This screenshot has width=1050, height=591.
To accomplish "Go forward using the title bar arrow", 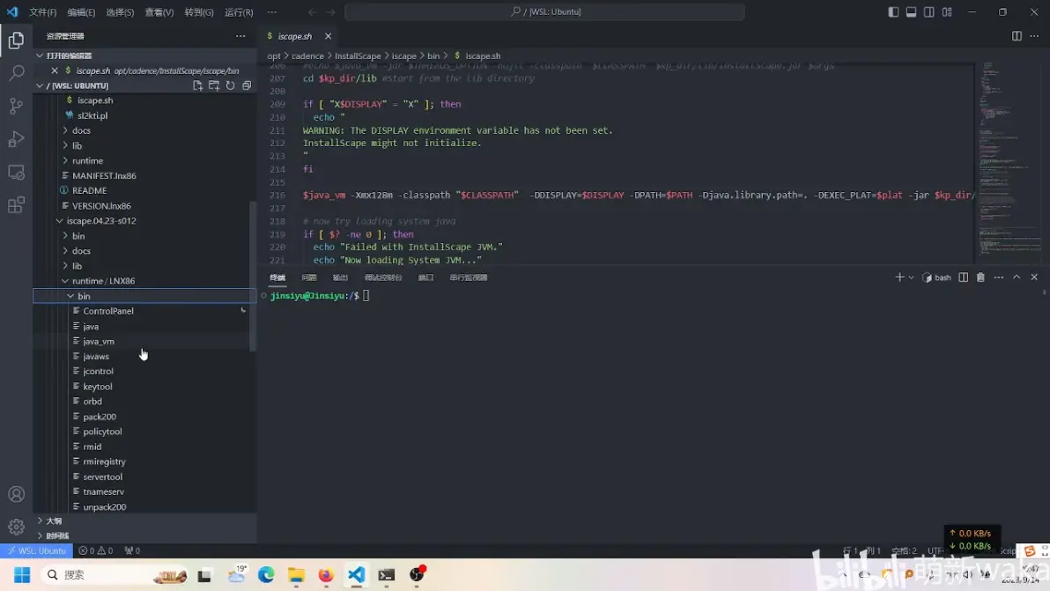I will tap(331, 12).
